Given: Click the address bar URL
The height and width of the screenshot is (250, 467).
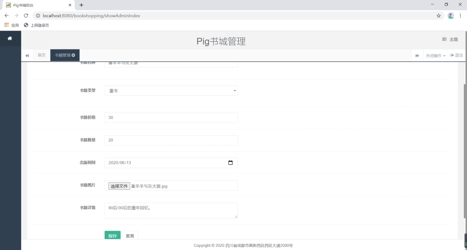Looking at the screenshot, I should [x=91, y=16].
